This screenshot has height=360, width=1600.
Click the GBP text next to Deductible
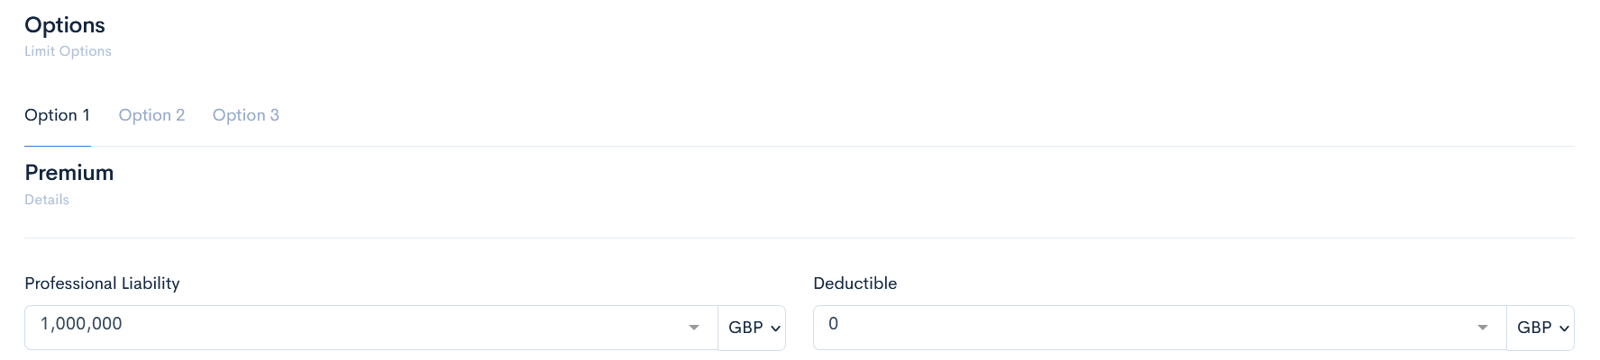[1533, 328]
